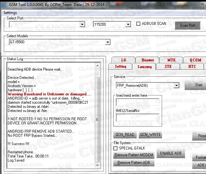
Task: Select the Samsung tab
Action: [x=145, y=67]
